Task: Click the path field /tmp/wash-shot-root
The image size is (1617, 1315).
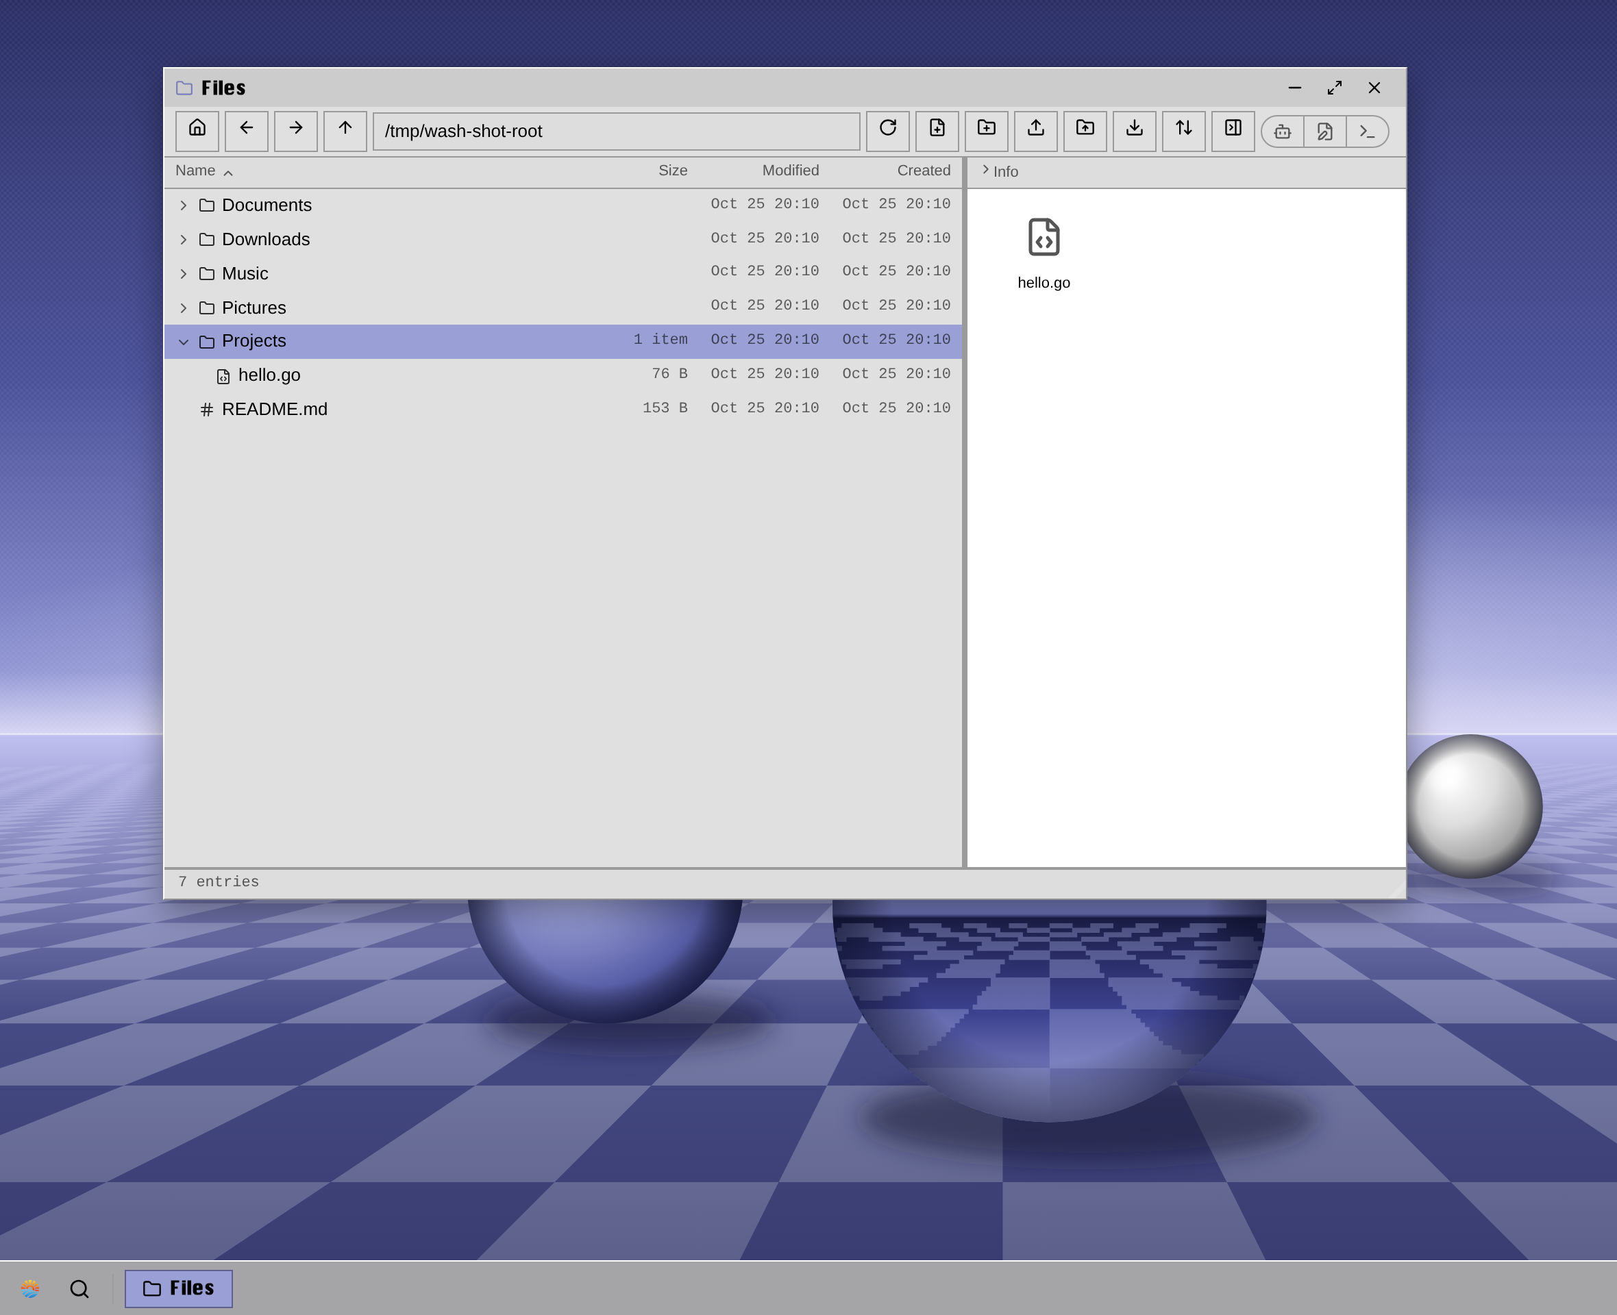Action: pyautogui.click(x=616, y=131)
